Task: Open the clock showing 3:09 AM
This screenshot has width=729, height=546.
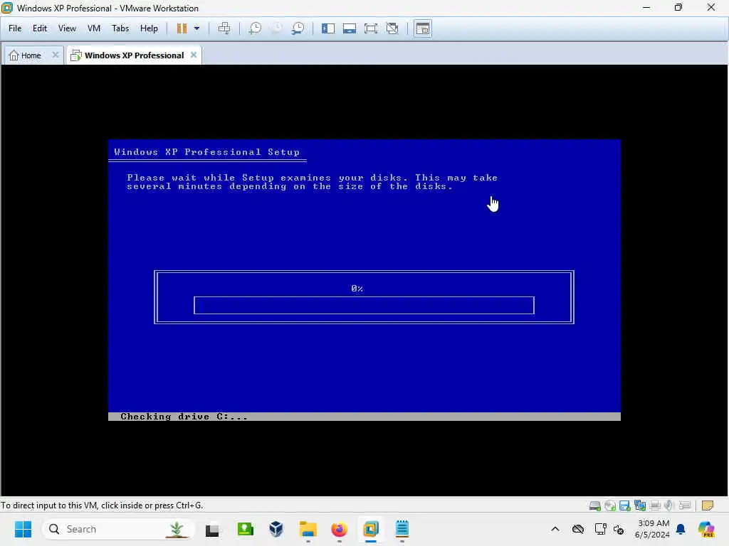Action: pyautogui.click(x=652, y=529)
